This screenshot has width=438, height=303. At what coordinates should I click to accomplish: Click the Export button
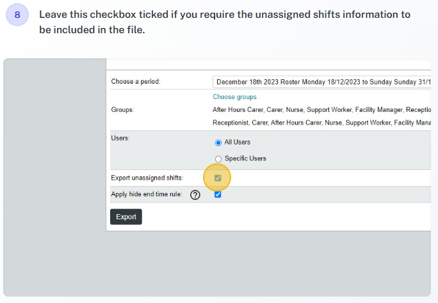coord(126,217)
